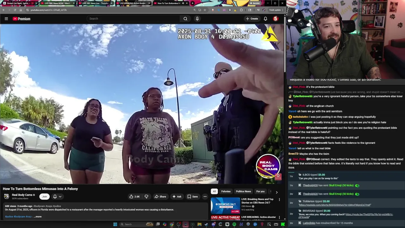This screenshot has width=405, height=228.
Task: Open the YouTube hamburger guide menu
Action: (6, 19)
